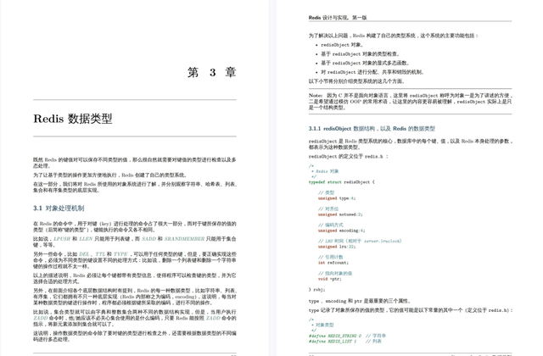Click the '// 编码方式' code comment

pos(331,225)
